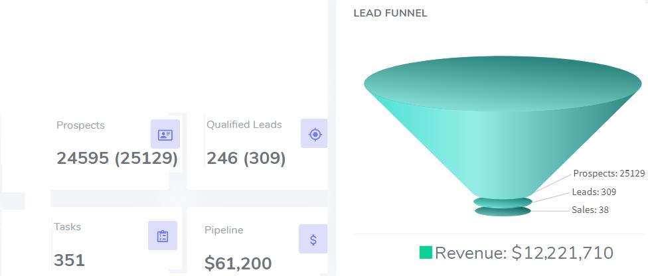This screenshot has height=276, width=648.
Task: Click the Pipeline dollar sign icon
Action: click(x=313, y=239)
